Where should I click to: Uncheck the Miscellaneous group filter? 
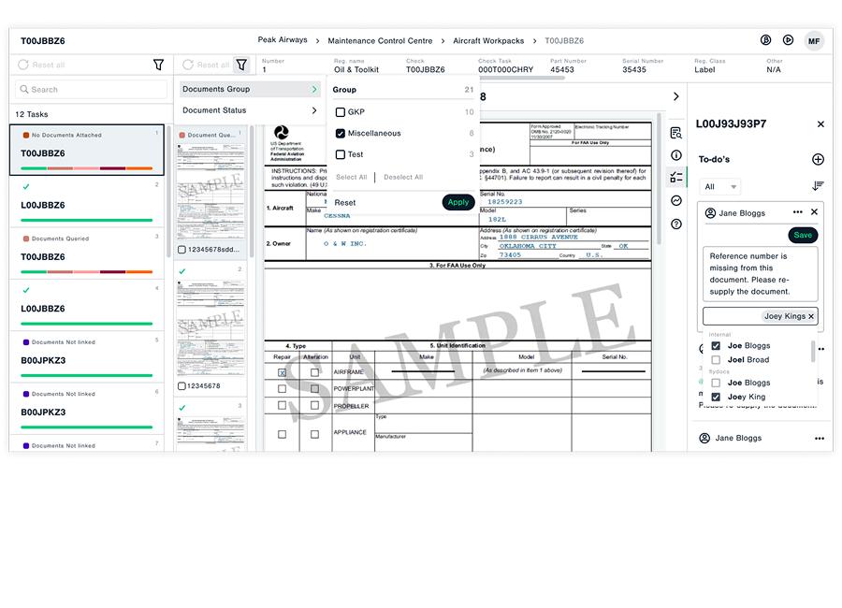pyautogui.click(x=341, y=133)
